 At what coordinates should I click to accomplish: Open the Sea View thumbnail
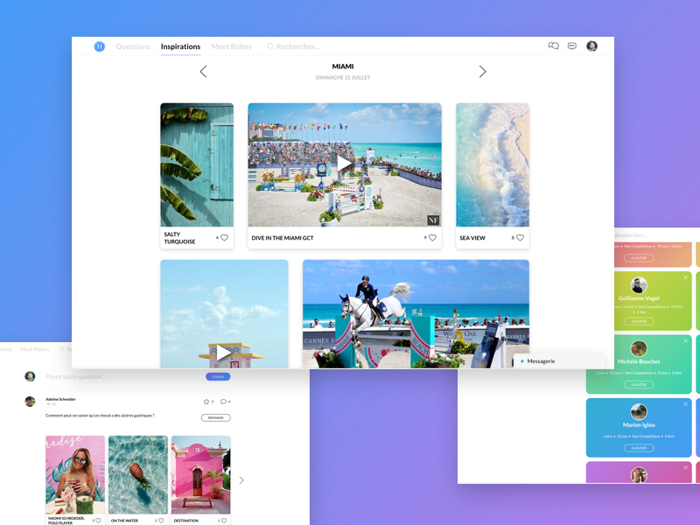(493, 164)
